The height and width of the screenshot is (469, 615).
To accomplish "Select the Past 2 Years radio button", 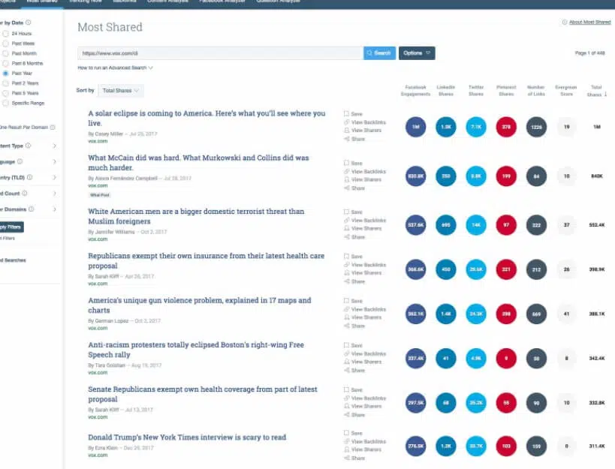I will pyautogui.click(x=6, y=83).
